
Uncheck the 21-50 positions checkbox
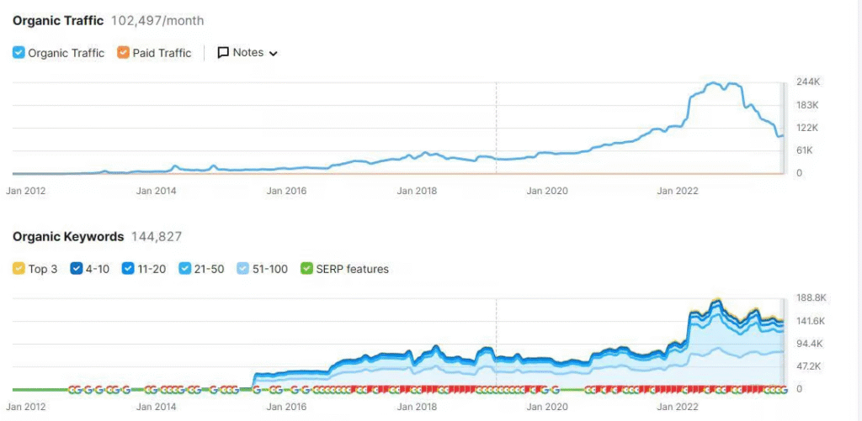185,269
